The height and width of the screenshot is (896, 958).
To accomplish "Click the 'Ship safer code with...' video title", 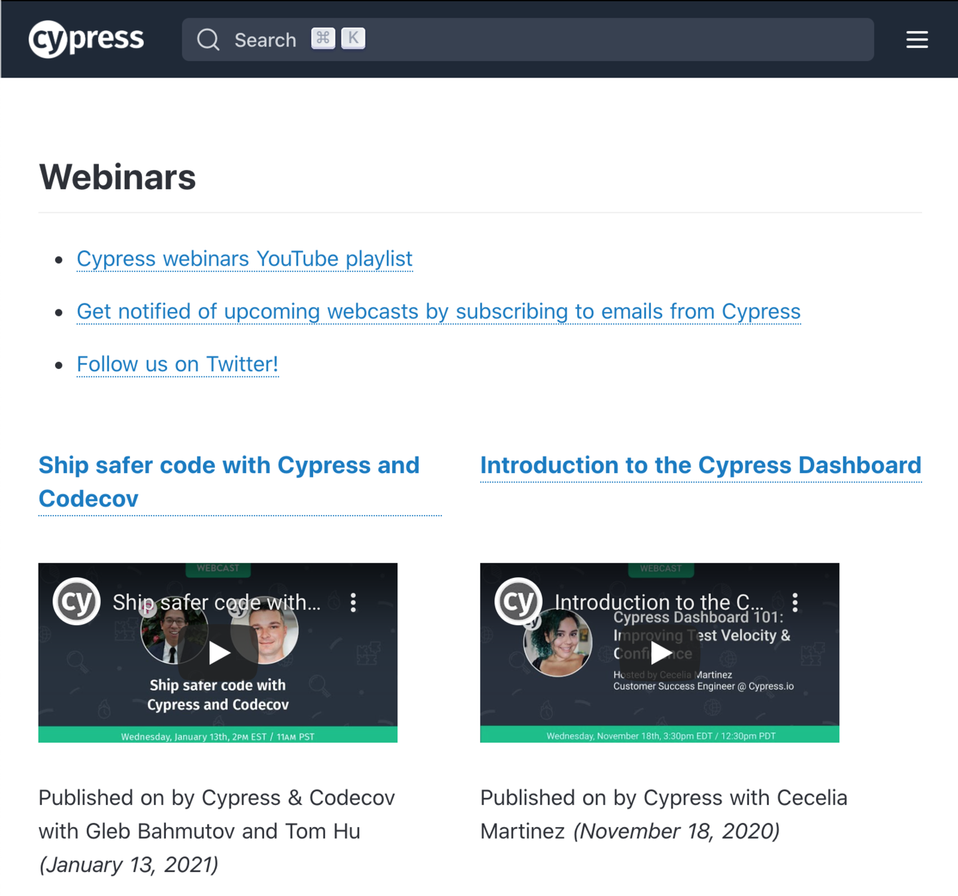I will click(x=216, y=602).
